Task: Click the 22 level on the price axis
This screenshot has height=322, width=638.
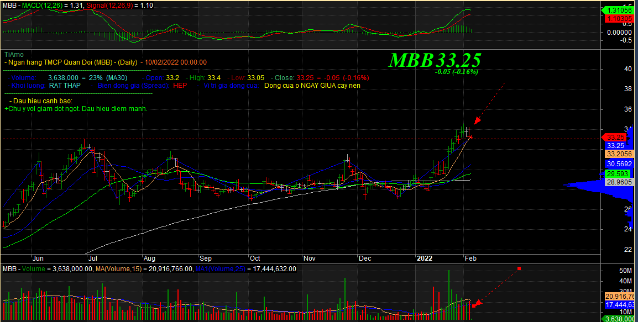Action: (628, 249)
